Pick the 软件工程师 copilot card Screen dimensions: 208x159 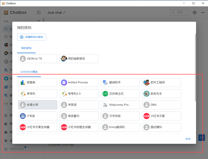tap(161, 82)
